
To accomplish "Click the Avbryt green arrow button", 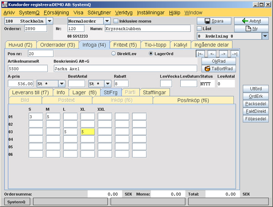I will click(x=251, y=21).
